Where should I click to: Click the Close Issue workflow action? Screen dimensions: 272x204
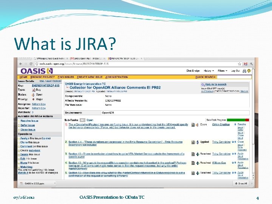pyautogui.click(x=28, y=130)
